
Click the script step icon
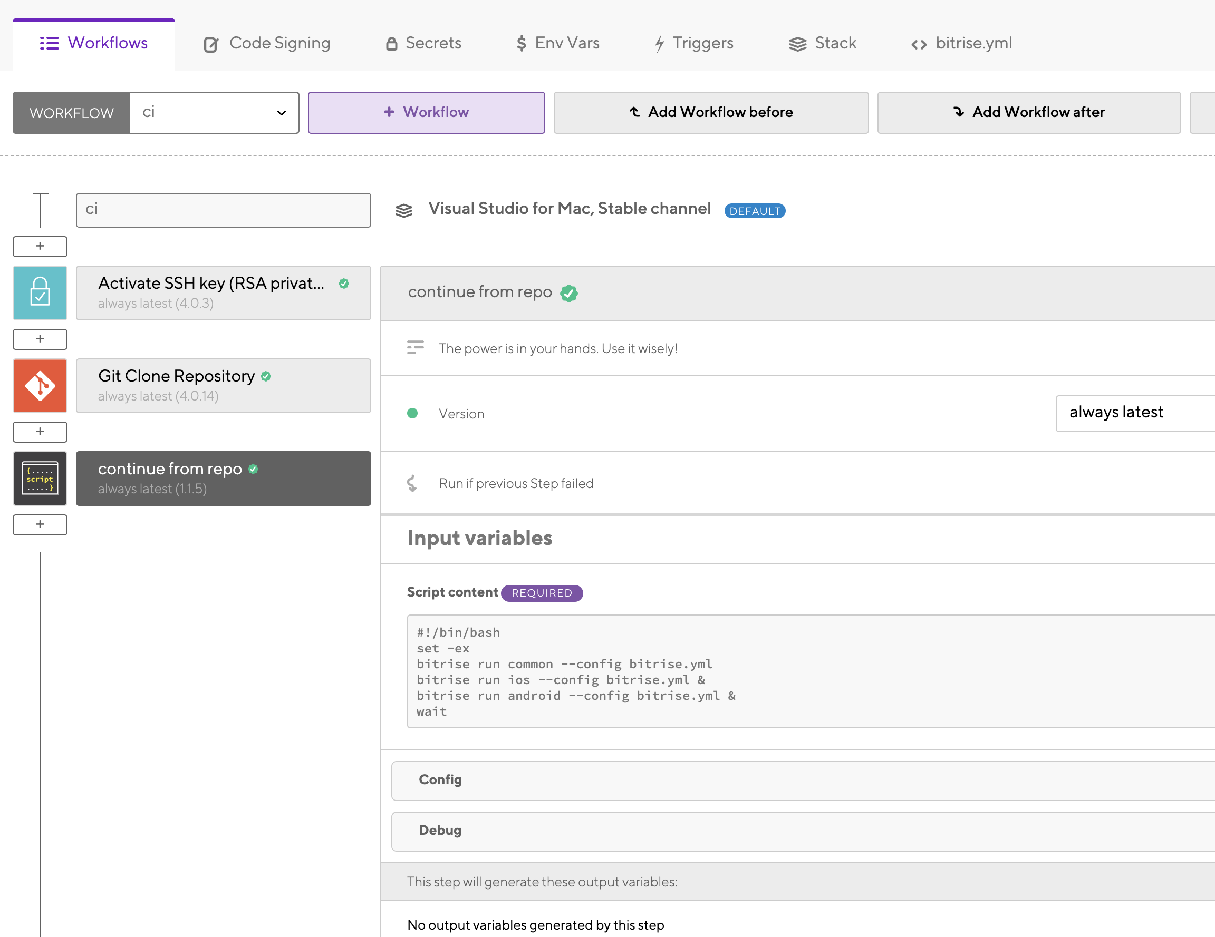(x=40, y=478)
